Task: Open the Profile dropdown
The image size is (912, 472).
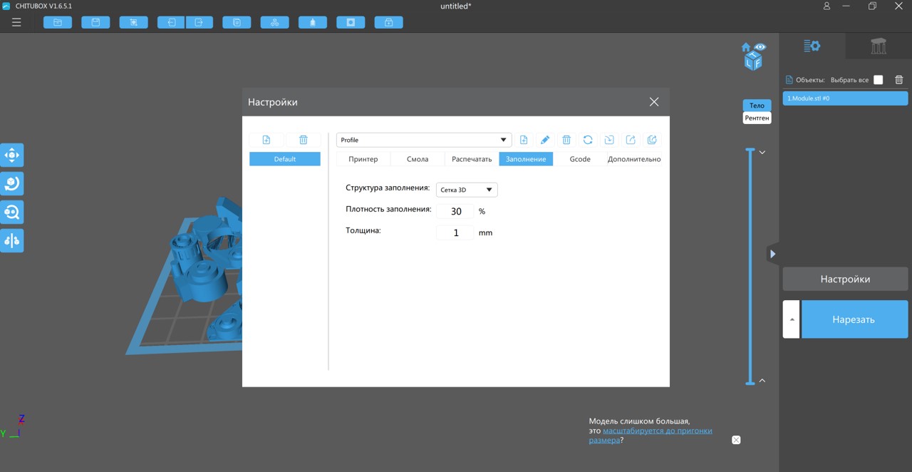Action: (x=424, y=140)
